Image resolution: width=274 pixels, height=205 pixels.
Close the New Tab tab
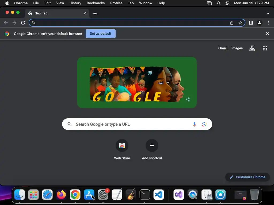[x=85, y=13]
